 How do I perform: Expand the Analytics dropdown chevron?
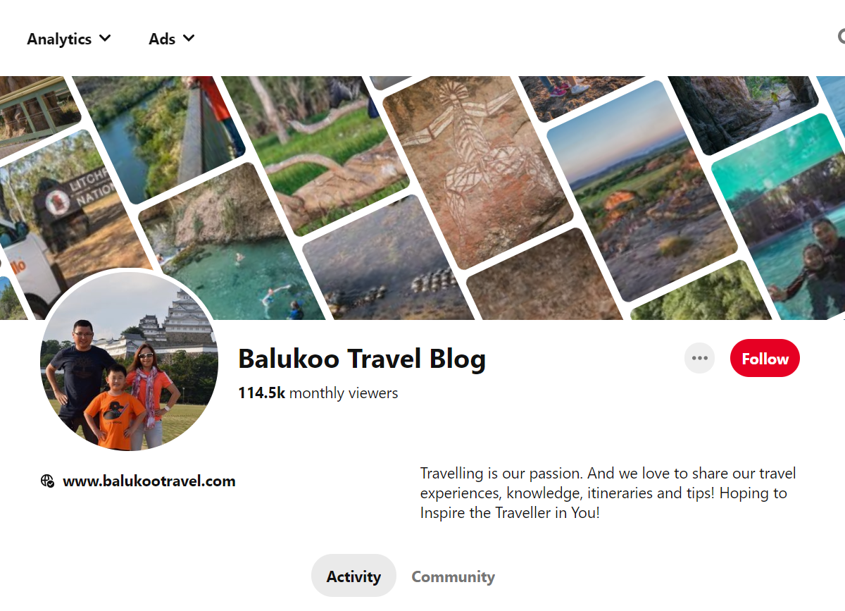[x=105, y=38]
